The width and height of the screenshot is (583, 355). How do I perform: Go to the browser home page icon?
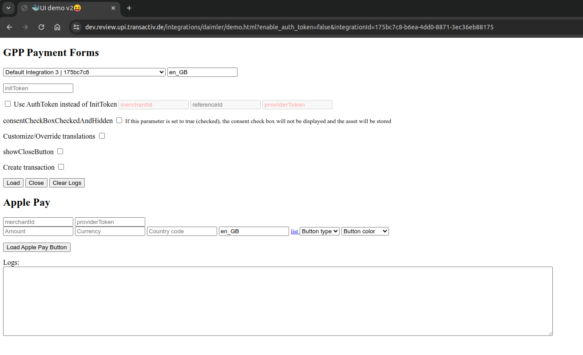pyautogui.click(x=57, y=27)
